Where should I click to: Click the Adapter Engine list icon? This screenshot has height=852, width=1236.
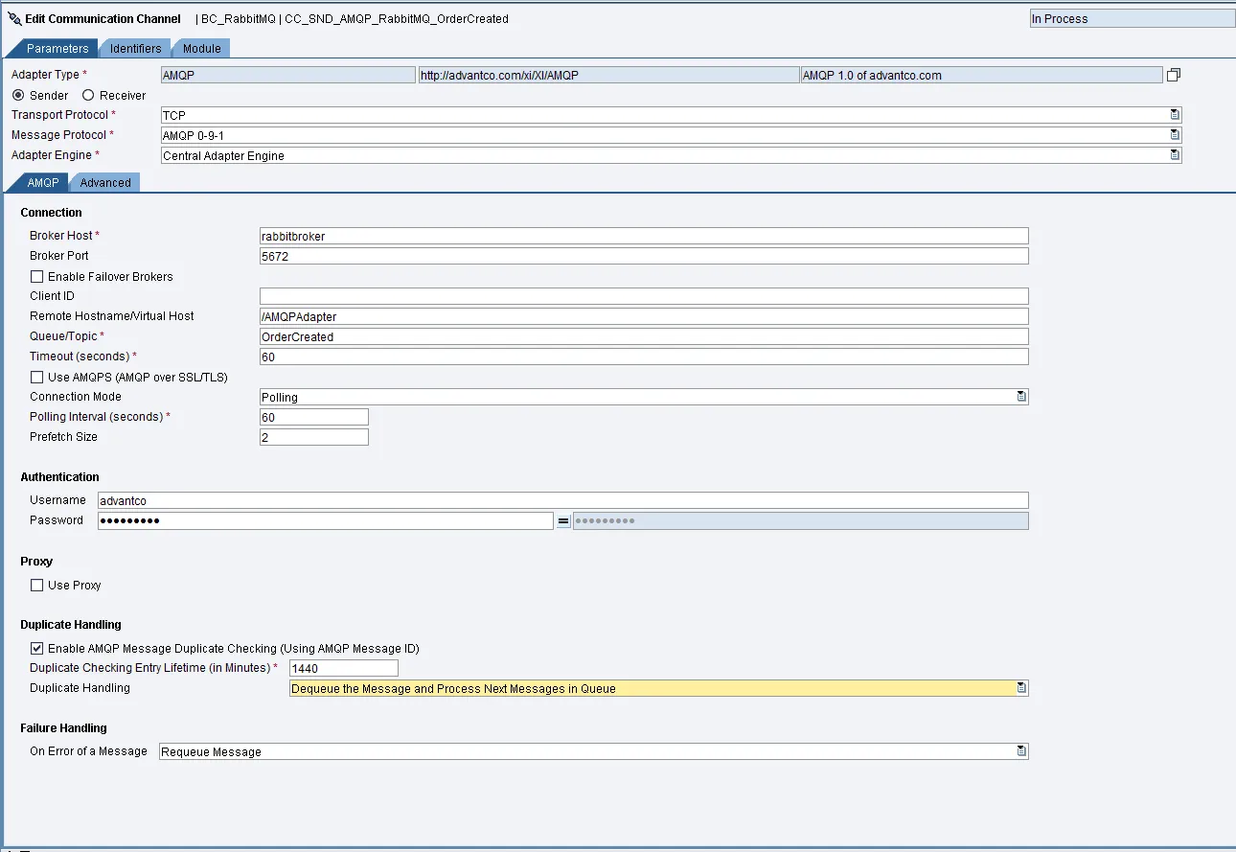click(1175, 155)
